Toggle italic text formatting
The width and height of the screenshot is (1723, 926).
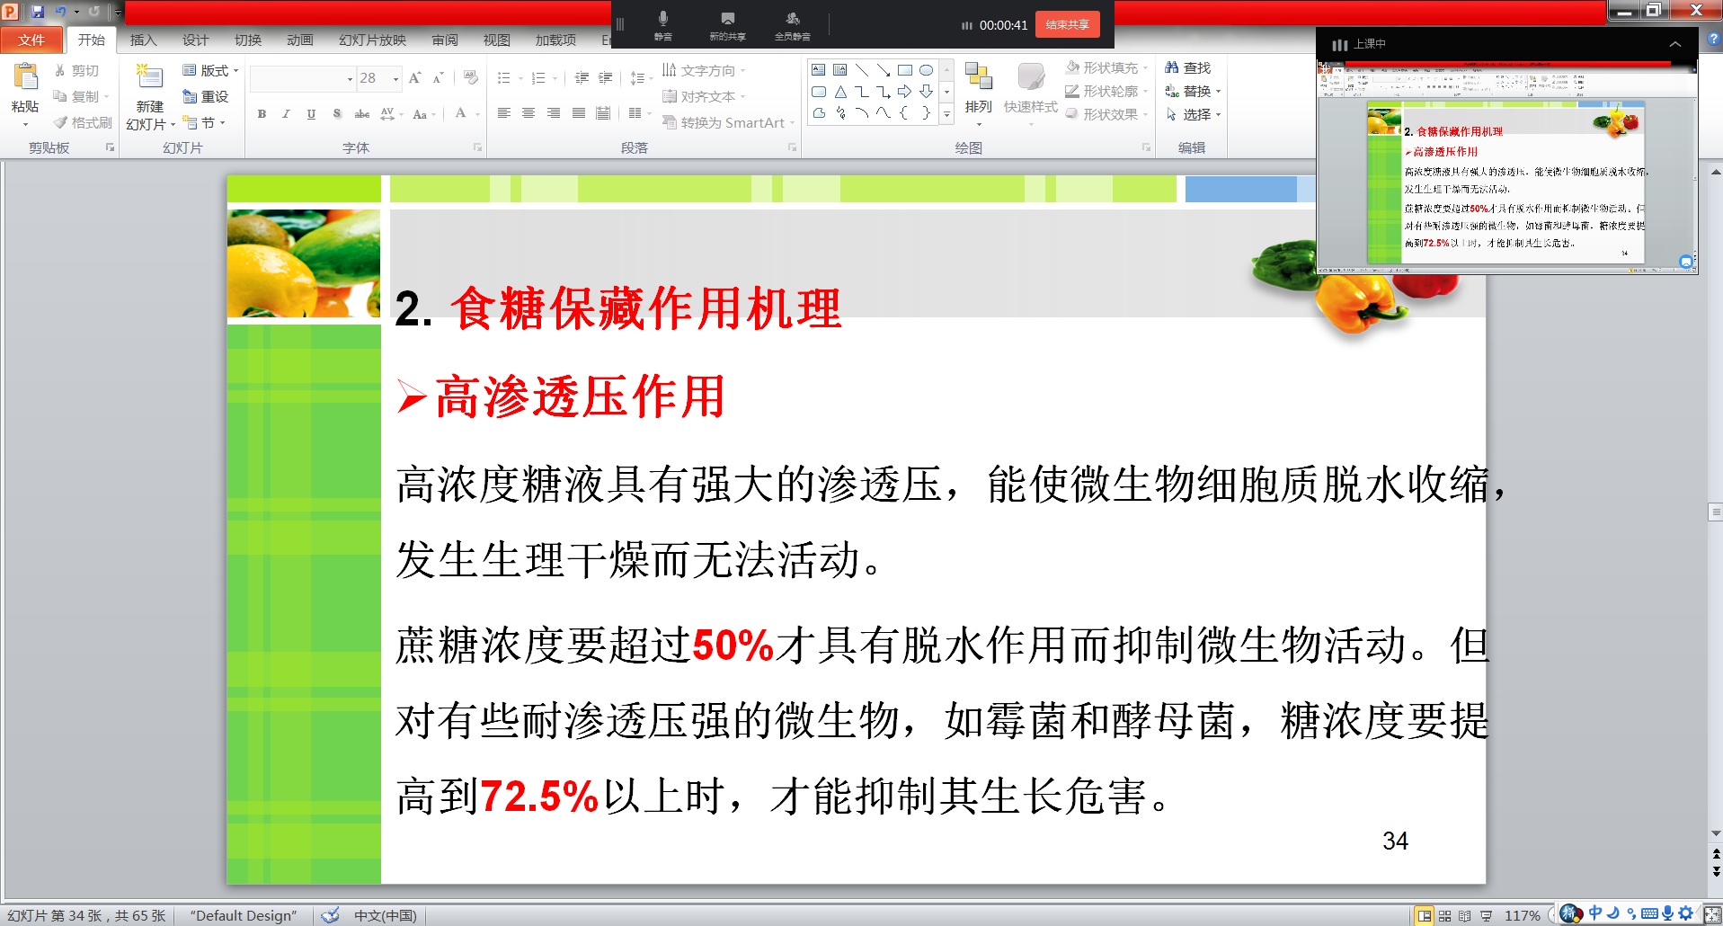286,114
